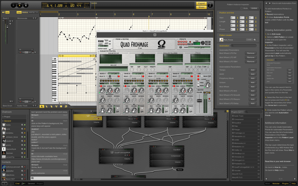Viewport: 298px width, 186px height.
Task: Click the master volume fader in Quad Frohmage
Action: click(199, 100)
